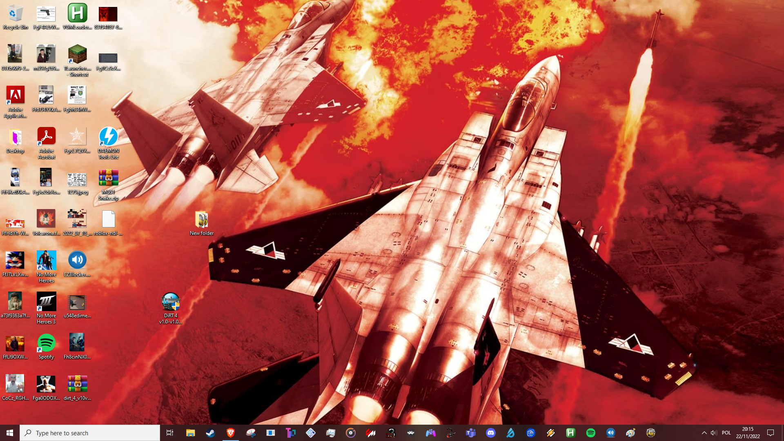Open the Recycle Bin desktop icon

[16, 17]
